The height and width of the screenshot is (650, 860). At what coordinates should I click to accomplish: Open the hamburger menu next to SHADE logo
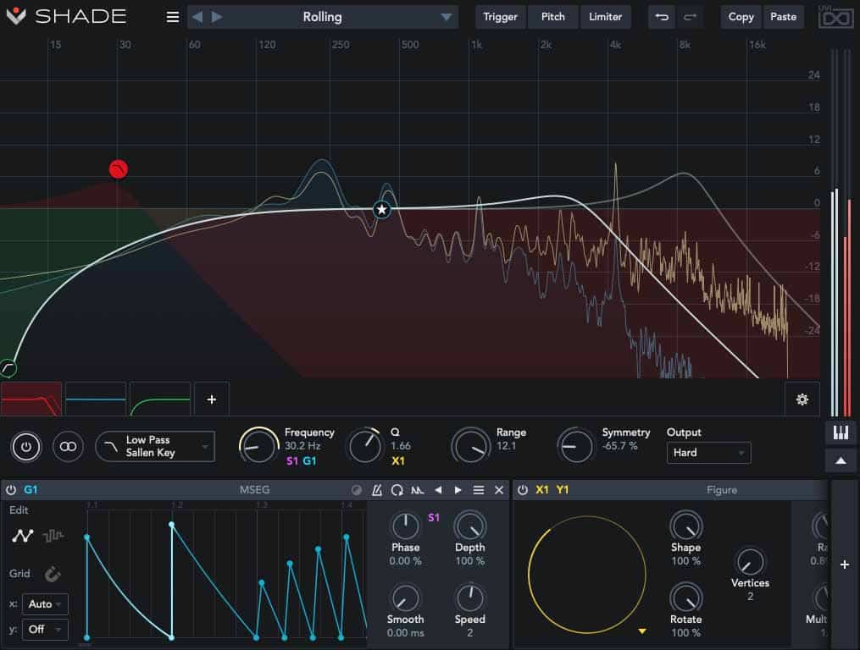click(172, 17)
